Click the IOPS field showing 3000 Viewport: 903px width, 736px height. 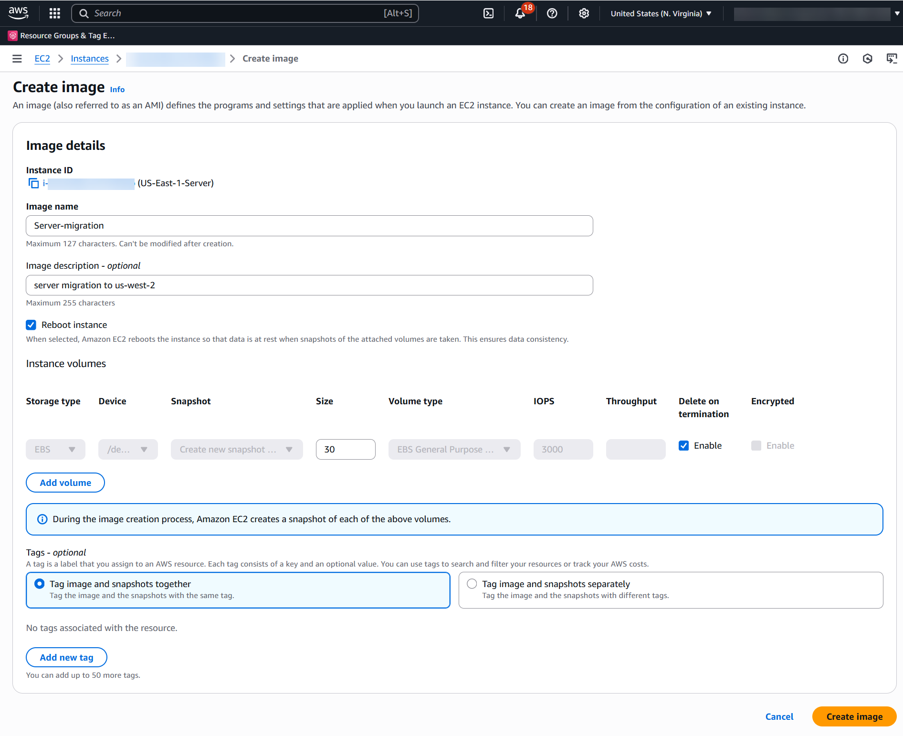click(563, 450)
